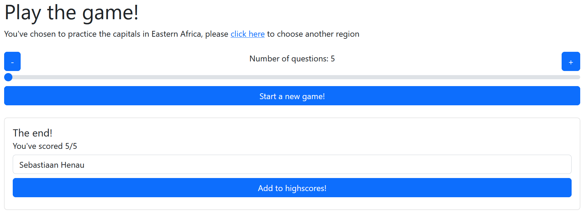584x213 pixels.
Task: Click the "Play the game!" heading
Action: (72, 13)
